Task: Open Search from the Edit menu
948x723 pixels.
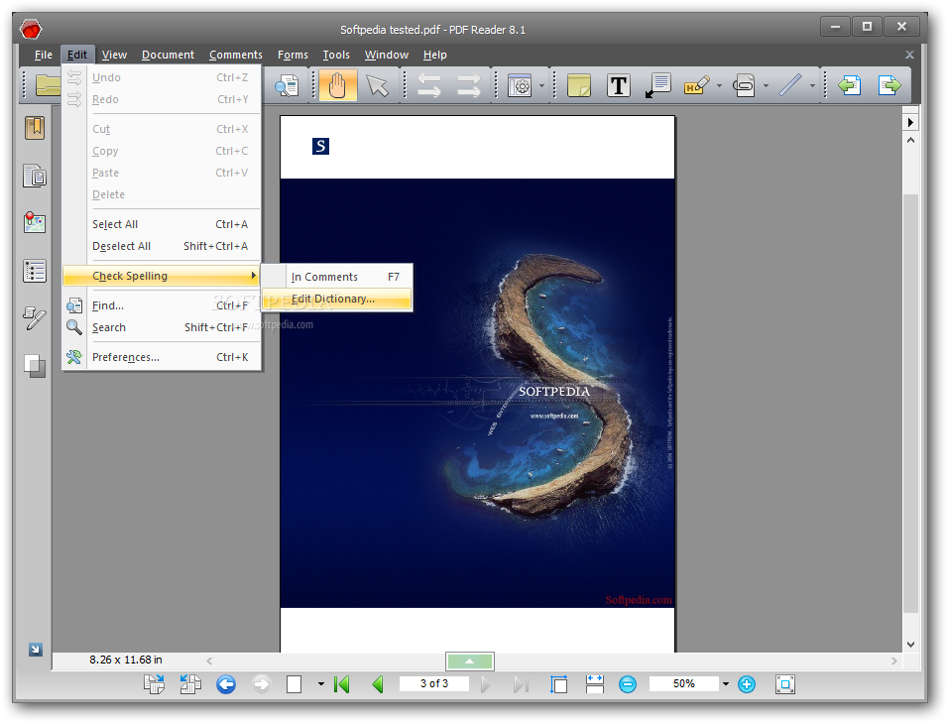Action: [x=162, y=327]
